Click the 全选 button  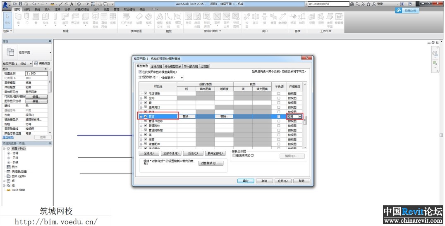[x=149, y=153]
